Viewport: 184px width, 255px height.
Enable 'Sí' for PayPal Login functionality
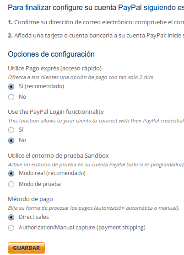[x=11, y=130]
